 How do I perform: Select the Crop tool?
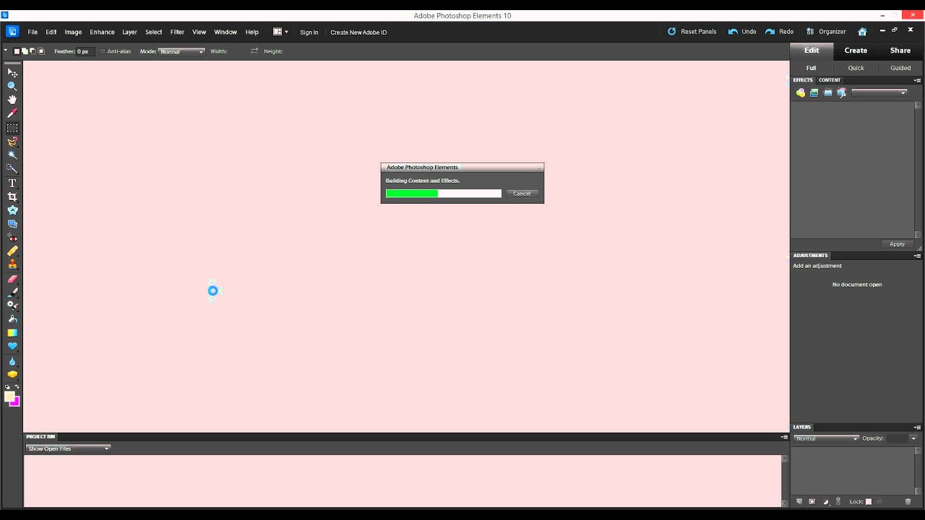(12, 196)
